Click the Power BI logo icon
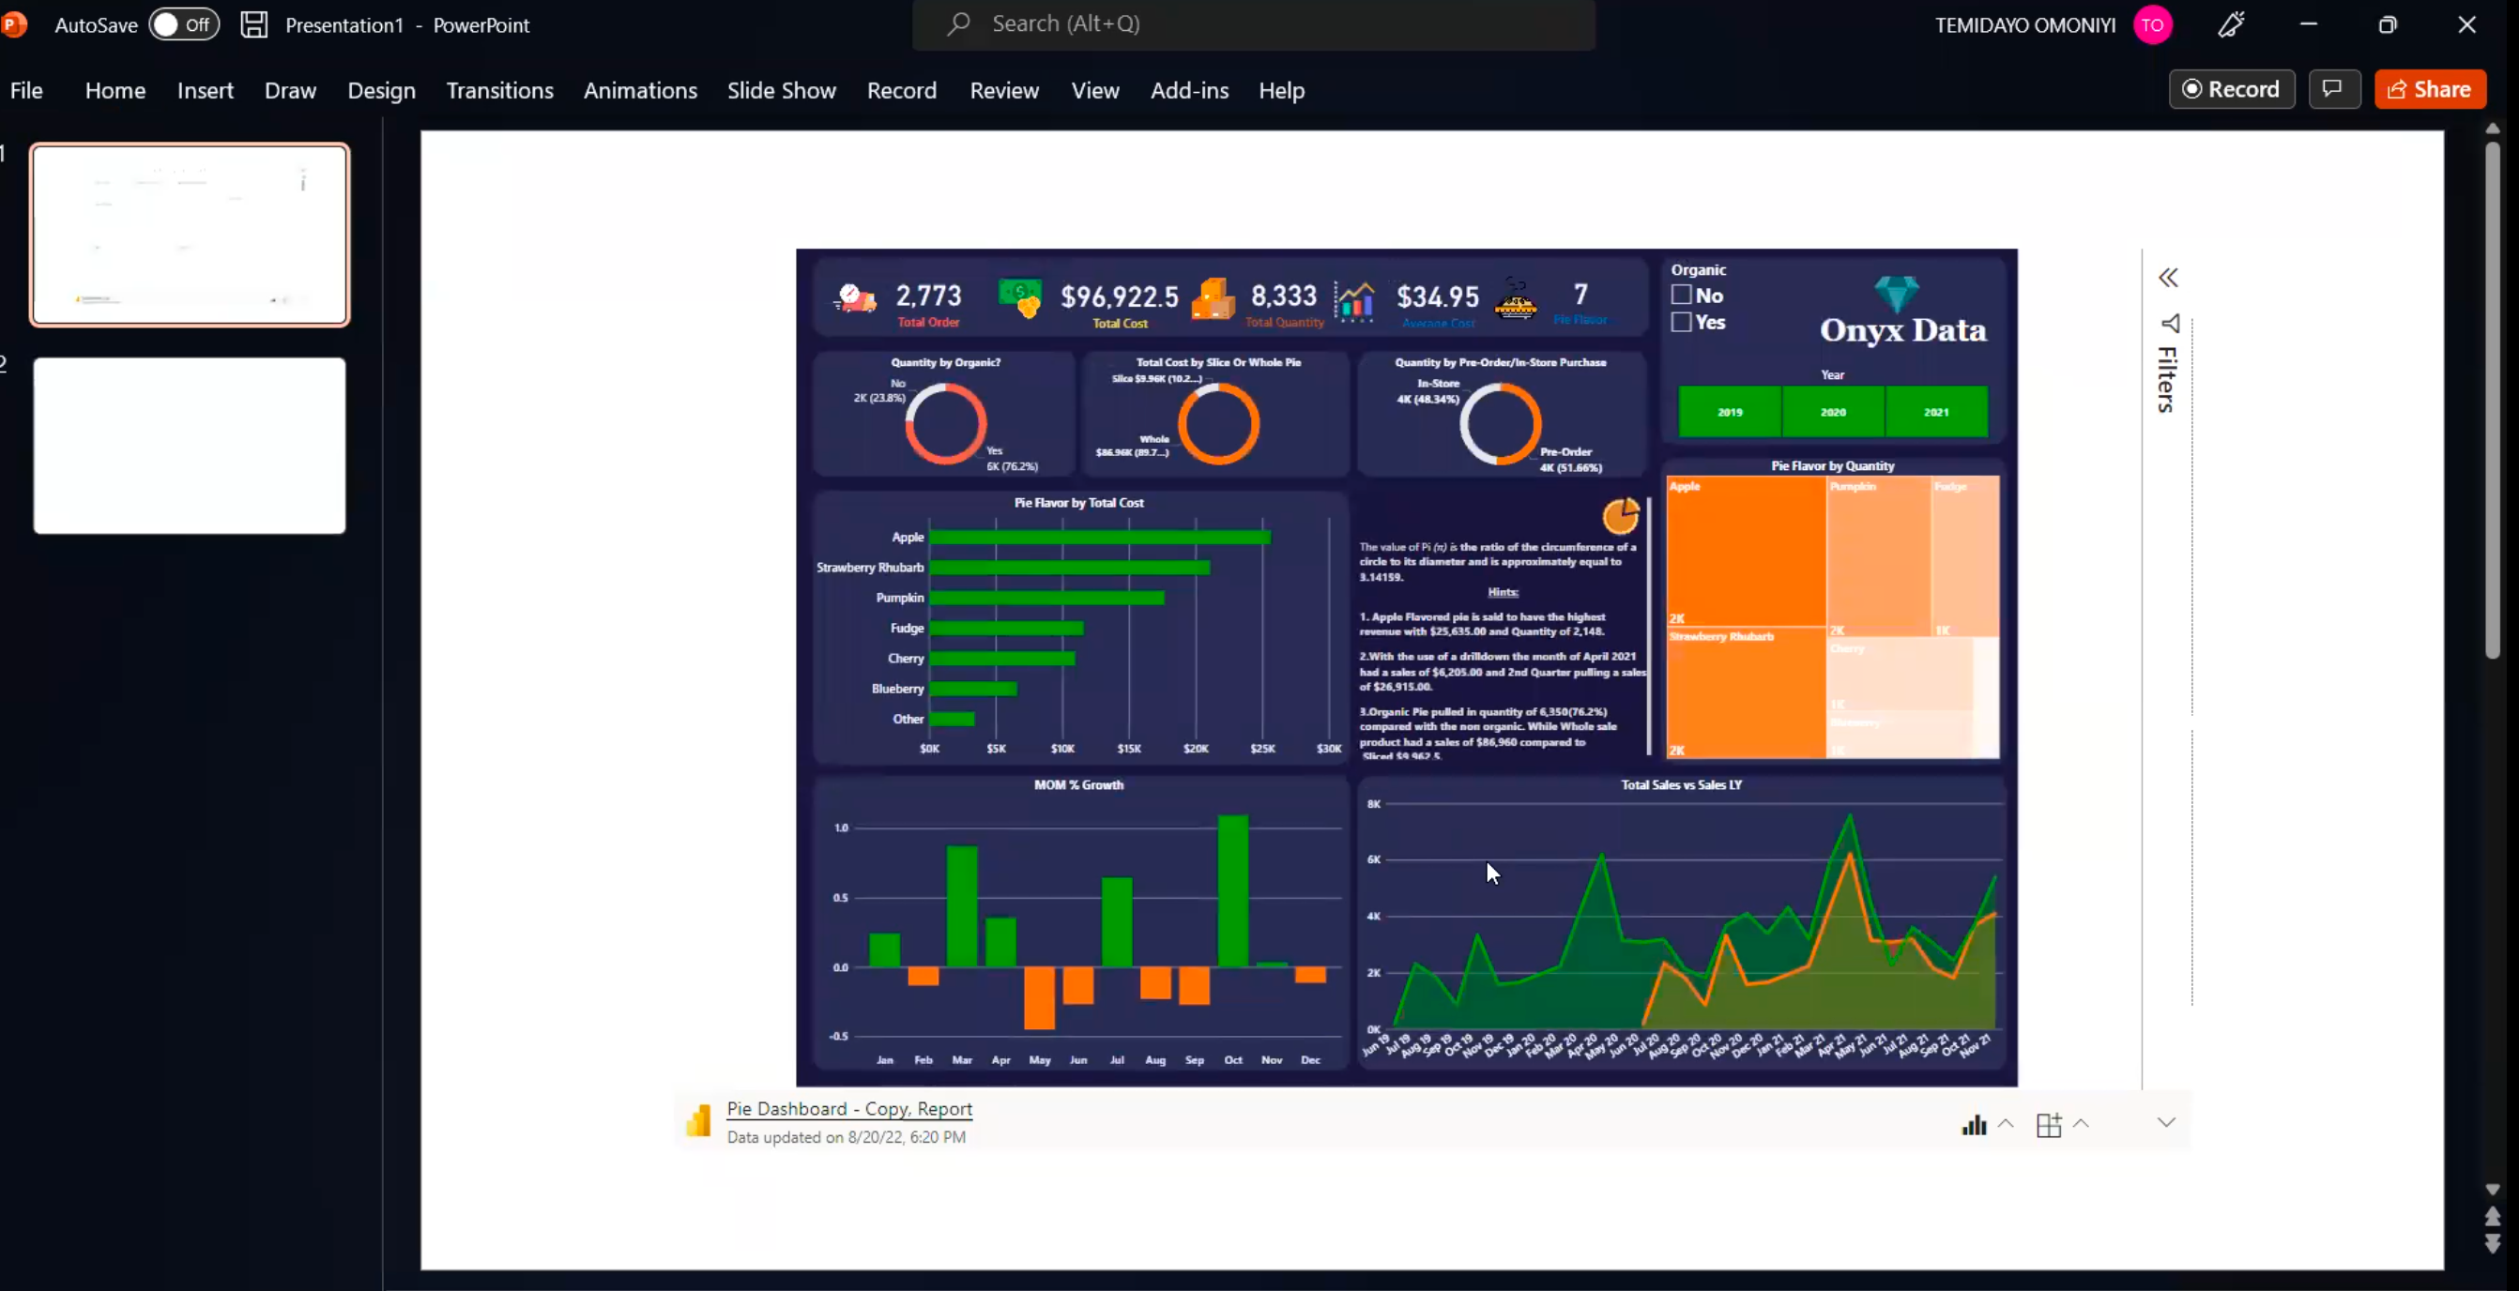2519x1291 pixels. tap(698, 1121)
